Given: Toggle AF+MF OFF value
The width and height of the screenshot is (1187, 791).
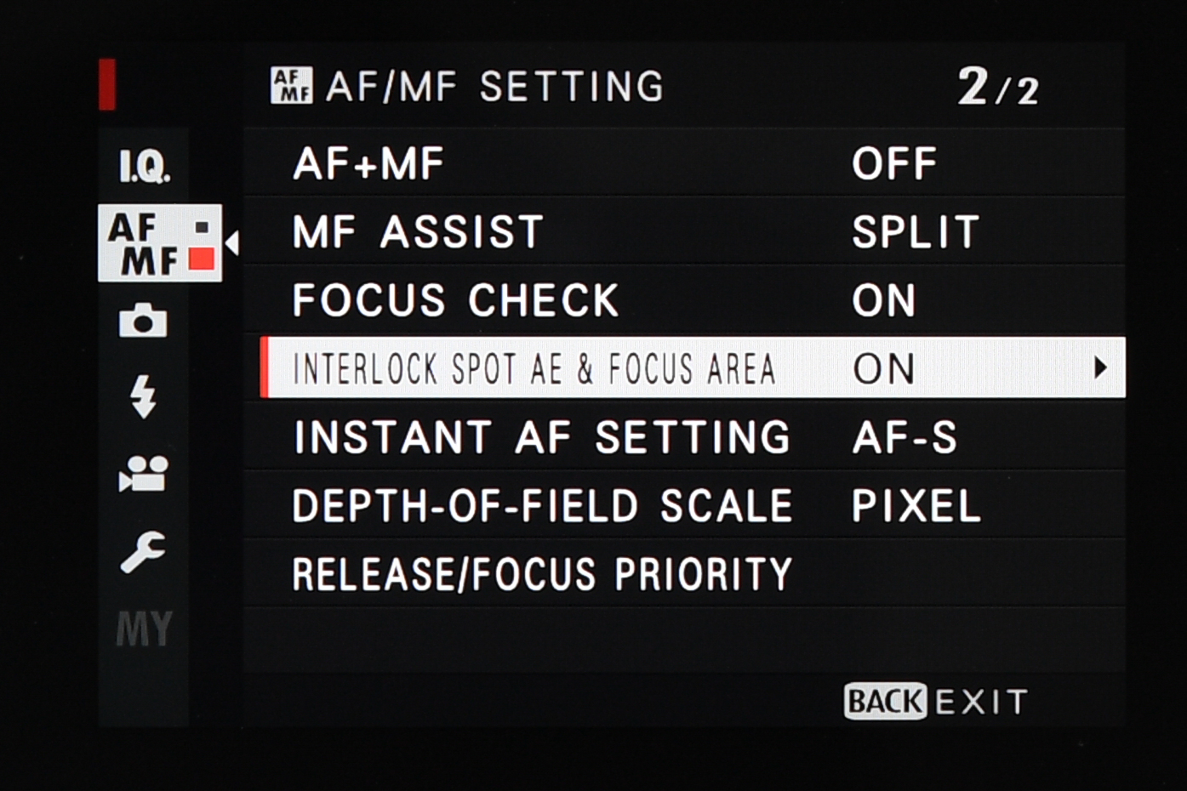Looking at the screenshot, I should (894, 163).
